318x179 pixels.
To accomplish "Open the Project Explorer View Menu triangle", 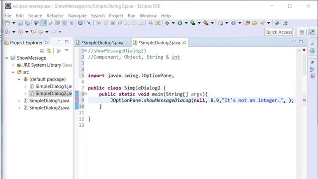I will click(67, 50).
